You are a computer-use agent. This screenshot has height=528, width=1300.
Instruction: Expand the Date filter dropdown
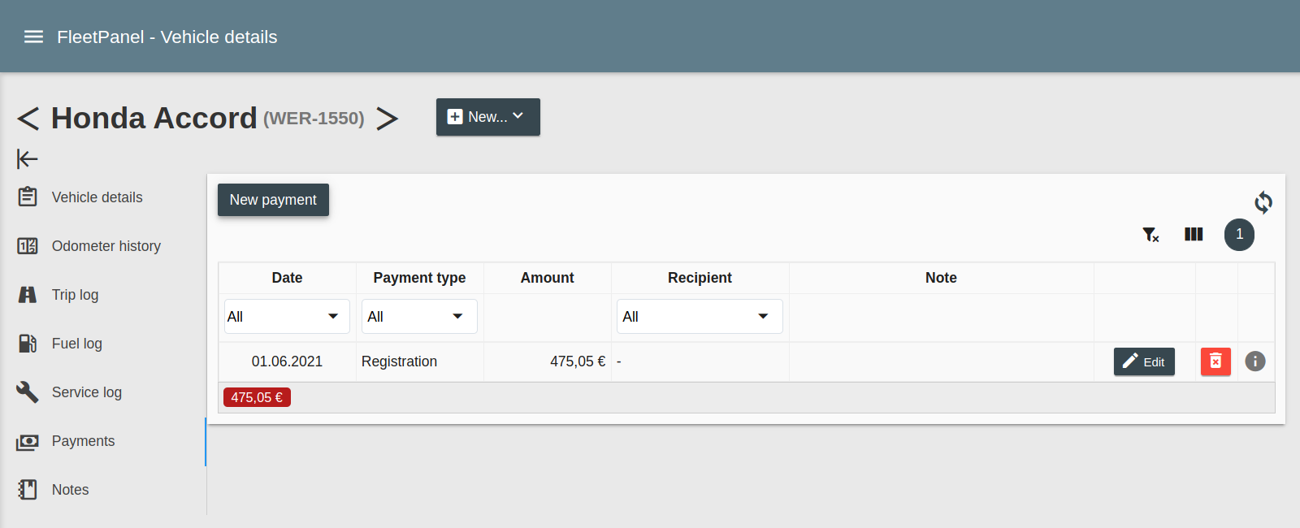pyautogui.click(x=287, y=317)
